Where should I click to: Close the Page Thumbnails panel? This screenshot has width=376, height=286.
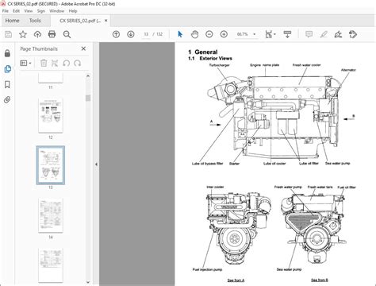pos(83,48)
